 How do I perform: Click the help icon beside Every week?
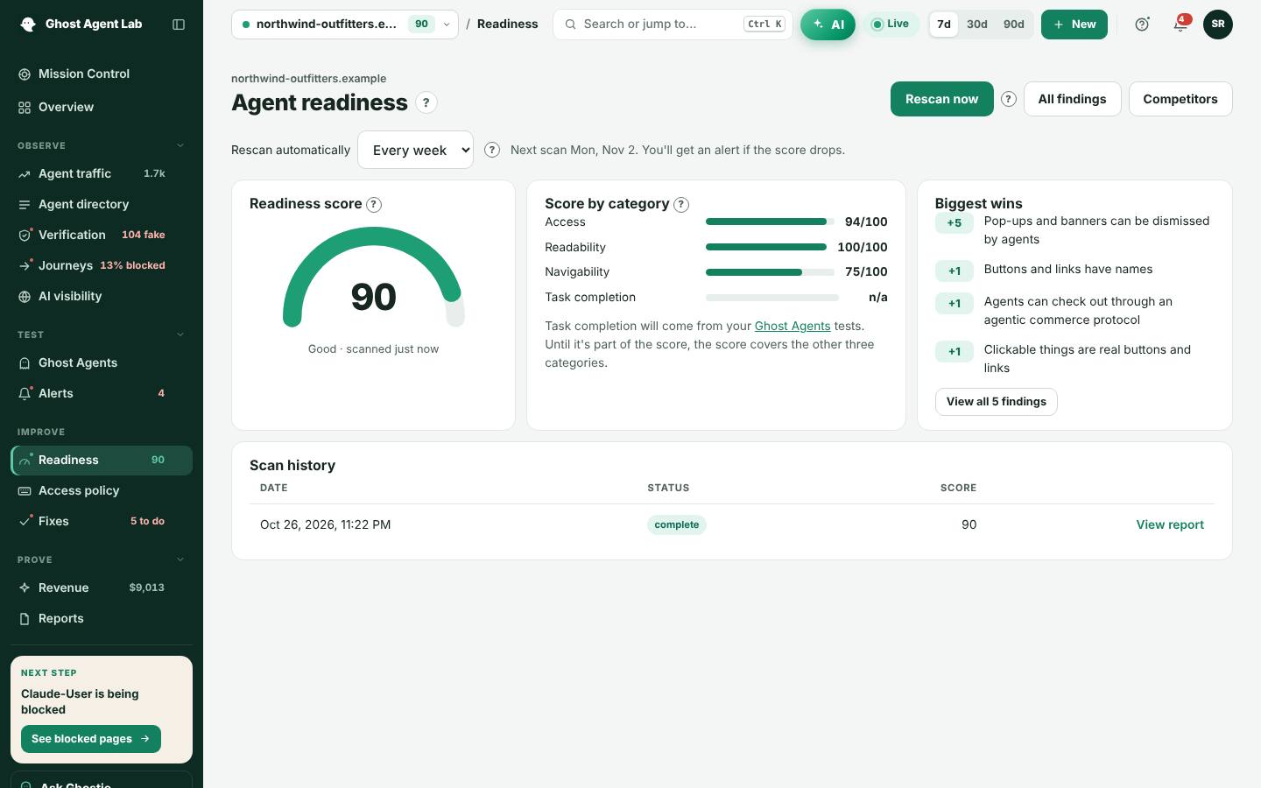[x=492, y=150]
